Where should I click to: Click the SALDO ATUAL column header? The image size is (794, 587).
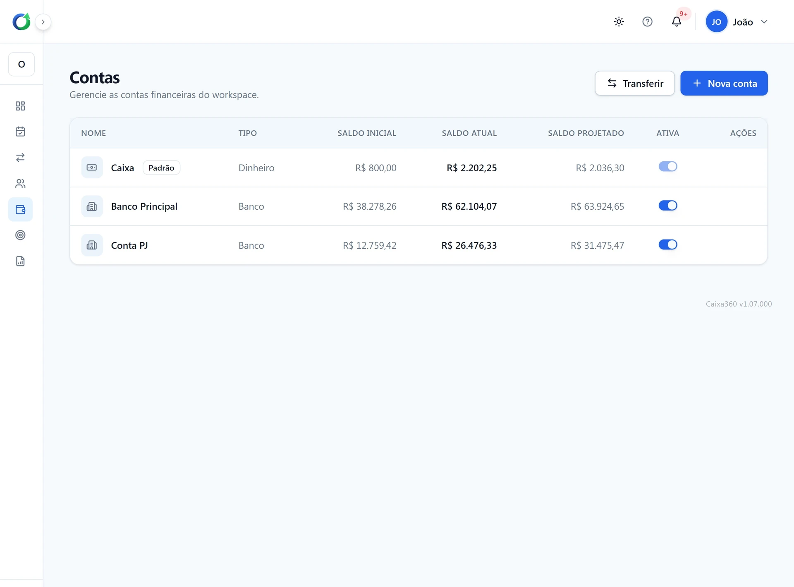469,133
